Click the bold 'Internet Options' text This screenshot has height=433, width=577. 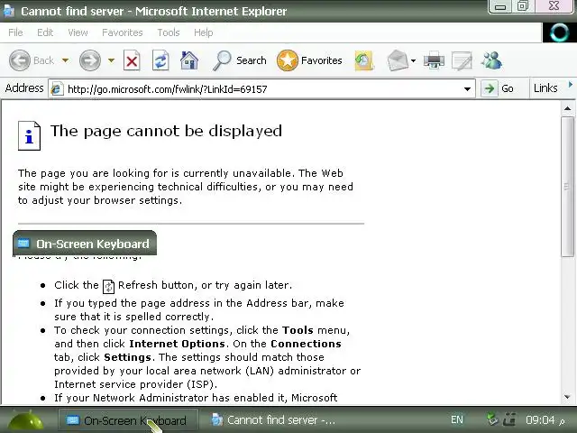tap(177, 344)
